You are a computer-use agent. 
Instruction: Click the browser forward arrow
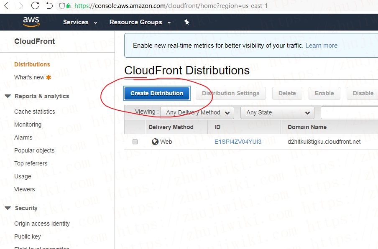[x=20, y=6]
